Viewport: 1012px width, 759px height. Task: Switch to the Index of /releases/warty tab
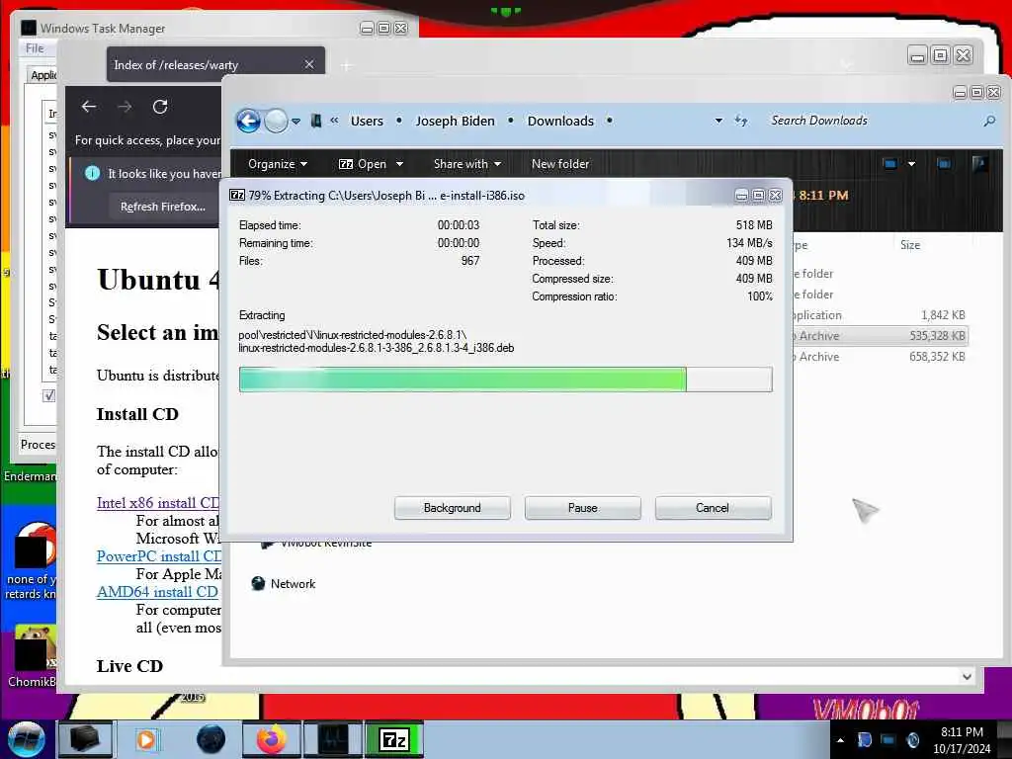point(215,64)
